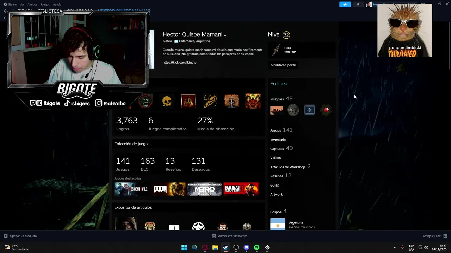
Task: Open SteelSeries app from taskbar
Action: 267,247
